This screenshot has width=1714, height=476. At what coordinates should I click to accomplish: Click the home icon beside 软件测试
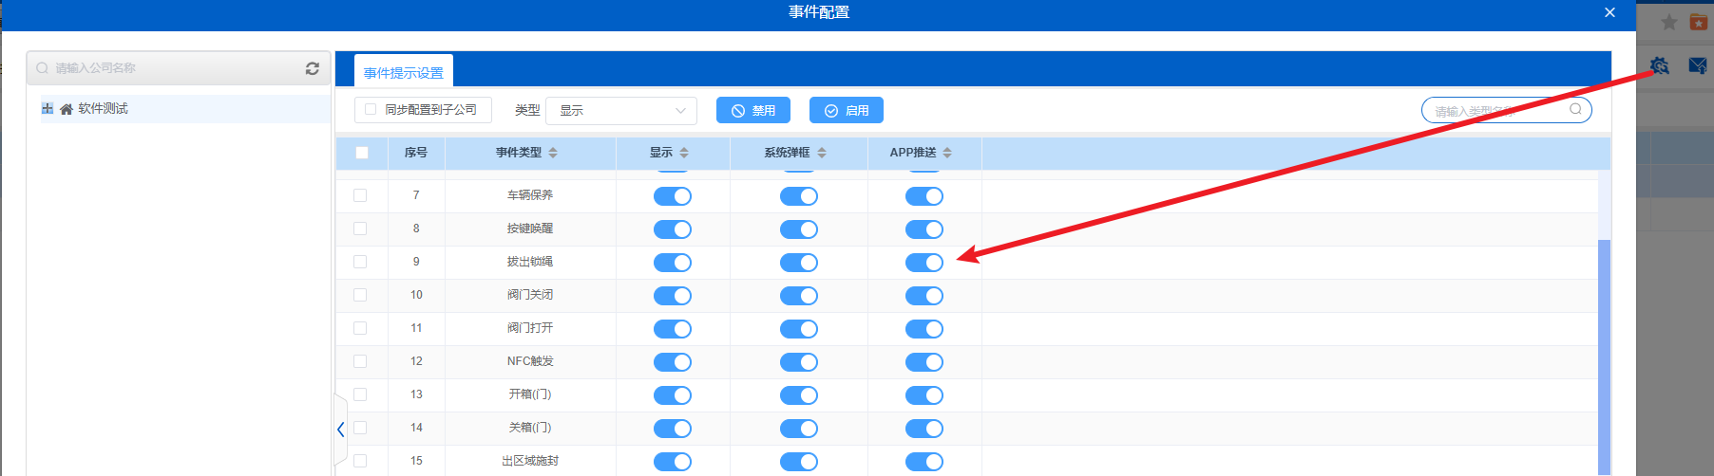[x=67, y=109]
